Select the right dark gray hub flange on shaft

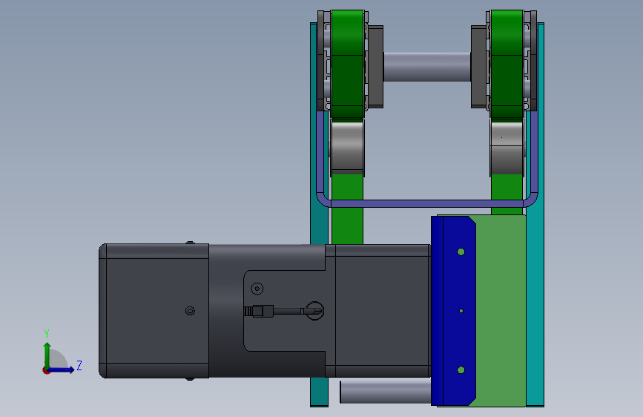tap(479, 67)
